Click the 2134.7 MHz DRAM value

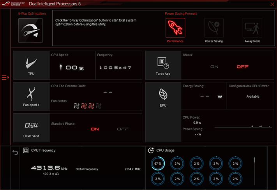(132, 169)
